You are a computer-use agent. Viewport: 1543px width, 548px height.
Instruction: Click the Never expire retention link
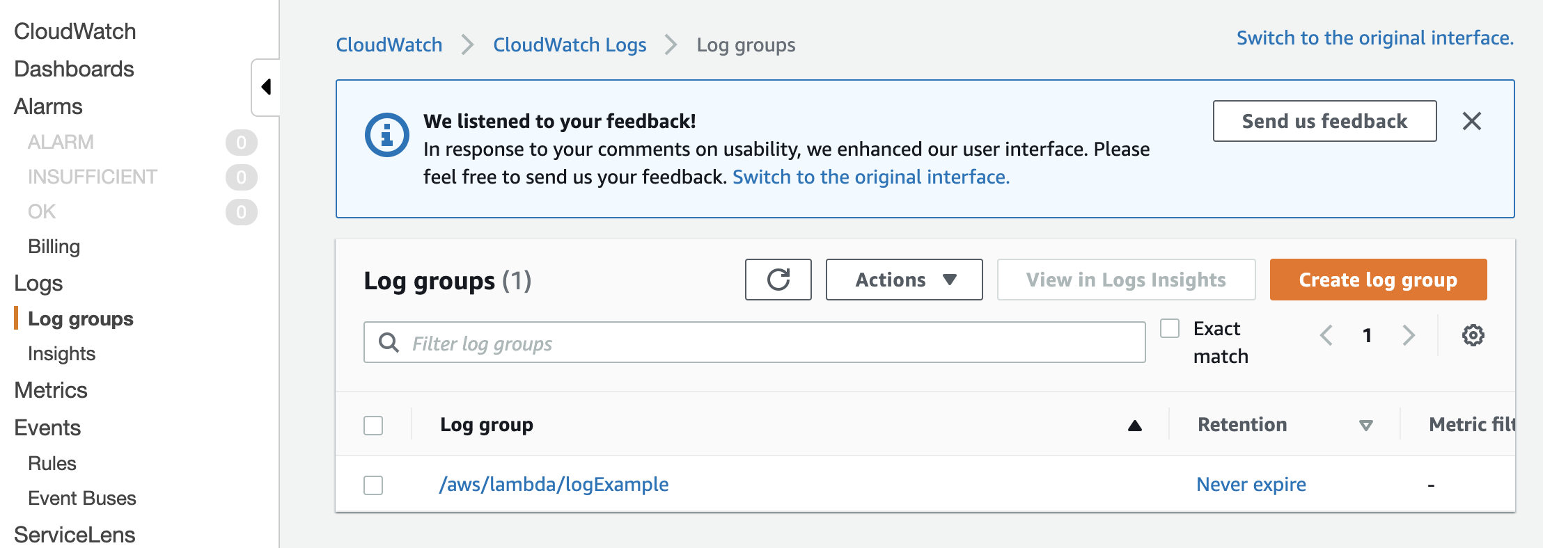[1251, 484]
